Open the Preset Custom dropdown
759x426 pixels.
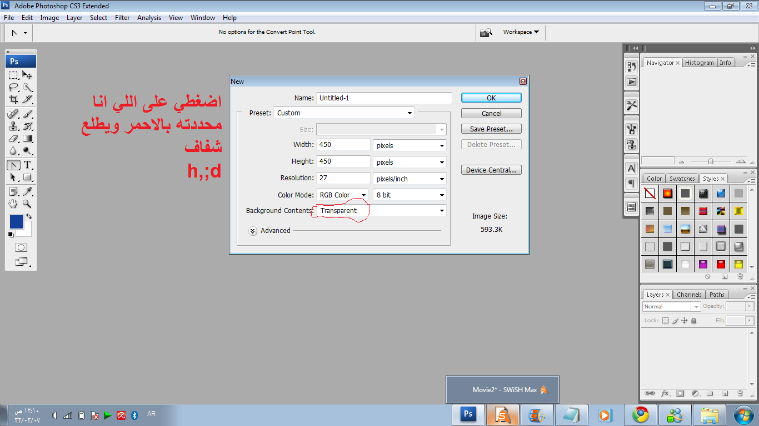point(344,113)
